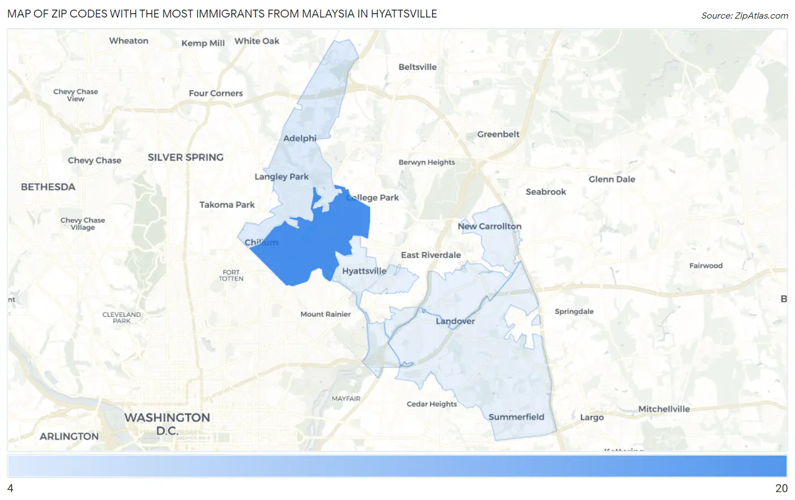Click the White Oak label

point(257,41)
